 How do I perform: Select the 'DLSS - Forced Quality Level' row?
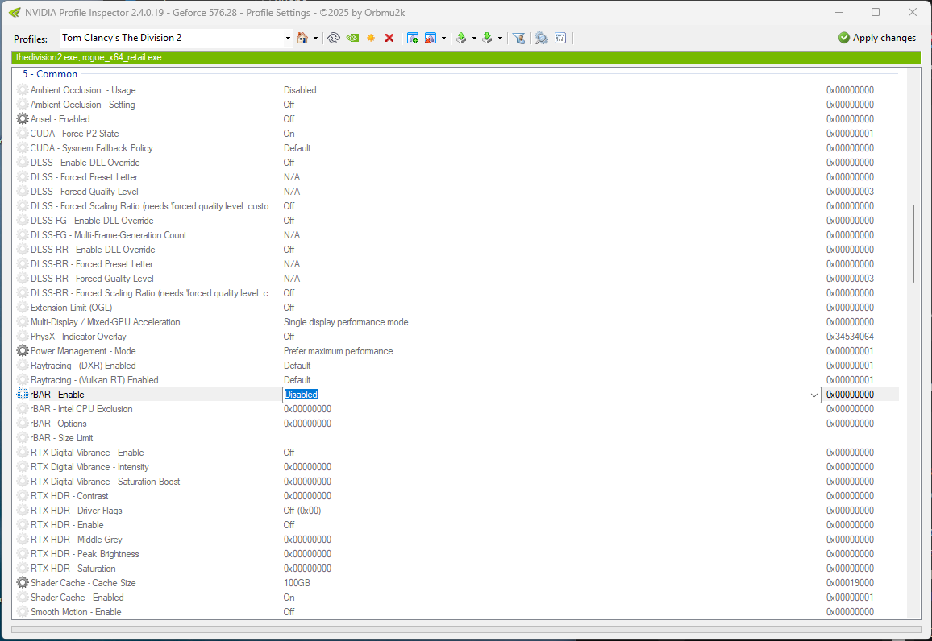point(457,192)
